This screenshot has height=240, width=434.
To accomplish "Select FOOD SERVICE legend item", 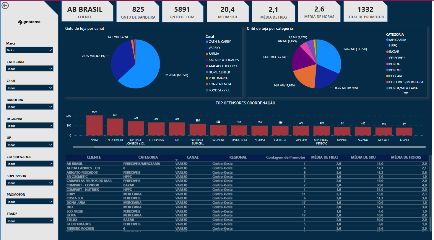I will [x=218, y=90].
